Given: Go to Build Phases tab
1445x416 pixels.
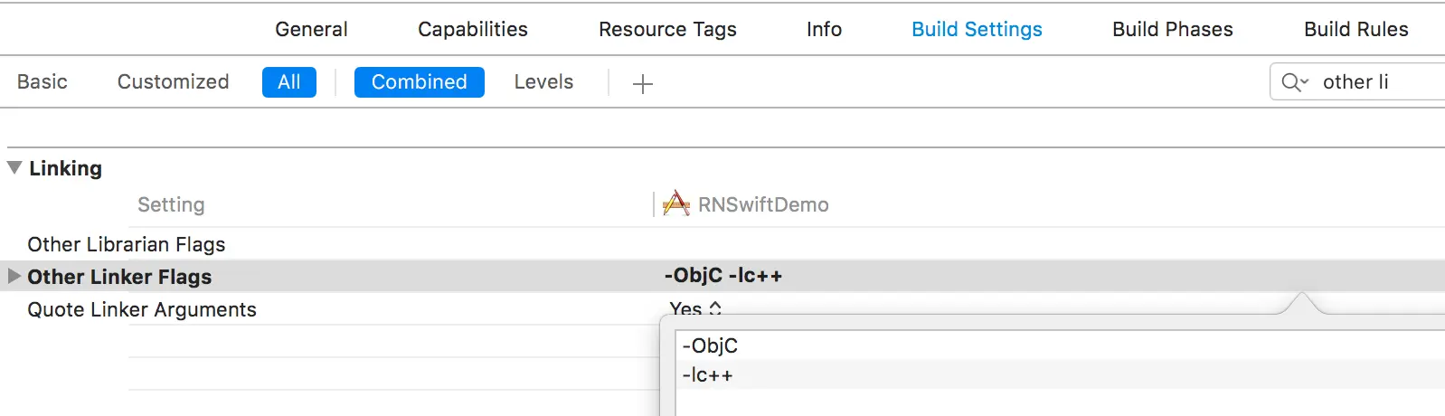Looking at the screenshot, I should pos(1172,29).
